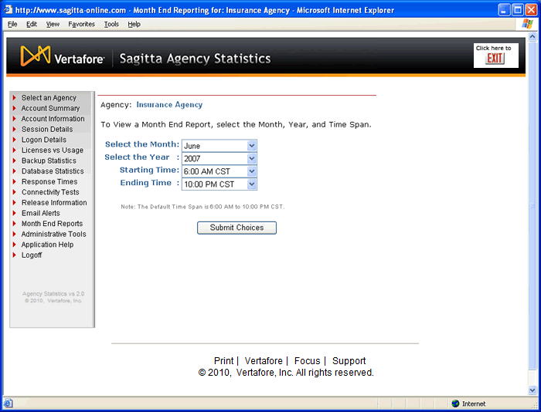Viewport: 541px width, 412px height.
Task: Click red arrow beside Response Times
Action: tap(15, 181)
